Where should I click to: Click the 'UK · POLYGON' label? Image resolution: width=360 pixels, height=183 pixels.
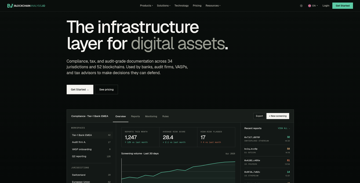(251, 164)
